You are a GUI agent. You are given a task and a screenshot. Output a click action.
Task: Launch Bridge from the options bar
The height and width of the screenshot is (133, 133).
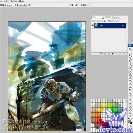pos(77,5)
